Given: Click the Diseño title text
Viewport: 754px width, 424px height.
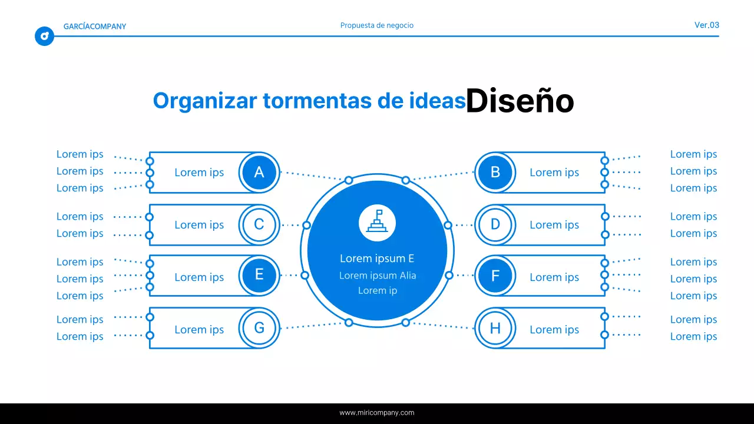Looking at the screenshot, I should 520,100.
